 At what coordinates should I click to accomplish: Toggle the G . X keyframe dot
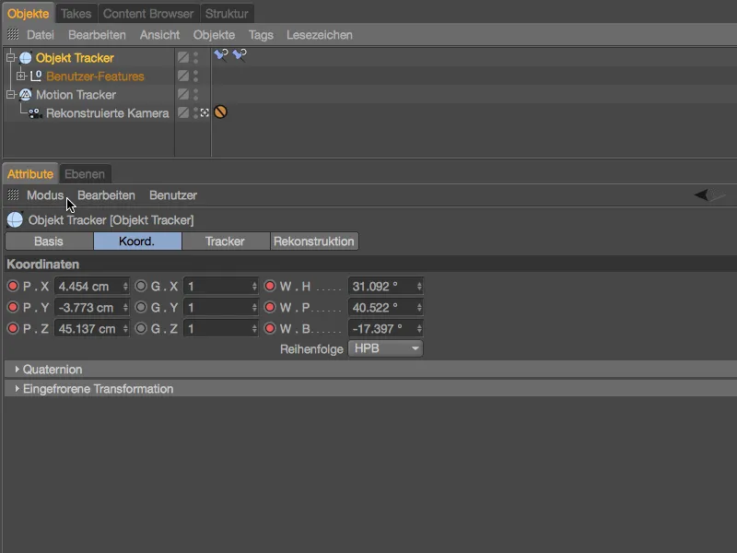141,286
